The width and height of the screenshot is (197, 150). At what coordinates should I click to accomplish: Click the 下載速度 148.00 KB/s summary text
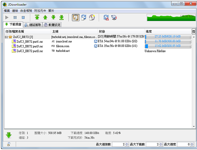point(85,133)
